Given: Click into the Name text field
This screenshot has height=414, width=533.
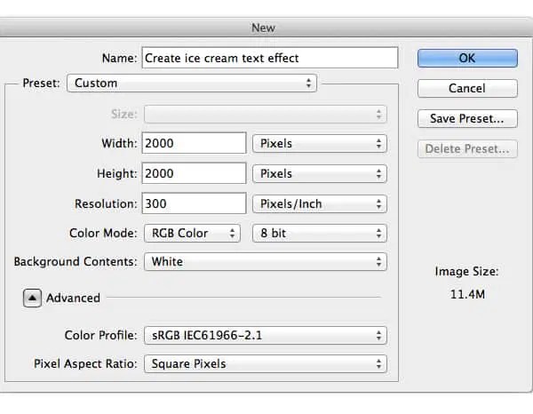Looking at the screenshot, I should 269,58.
